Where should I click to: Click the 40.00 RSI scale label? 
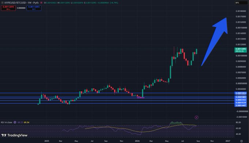click(238, 134)
